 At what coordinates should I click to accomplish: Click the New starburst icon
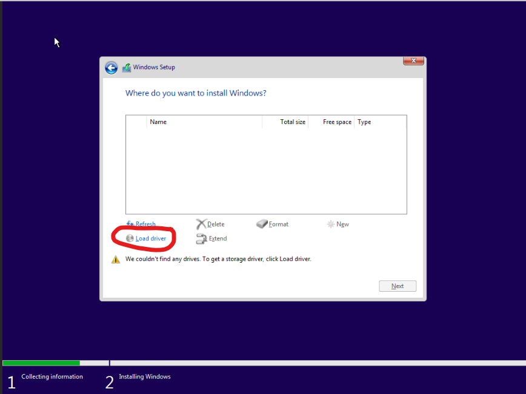pos(331,224)
